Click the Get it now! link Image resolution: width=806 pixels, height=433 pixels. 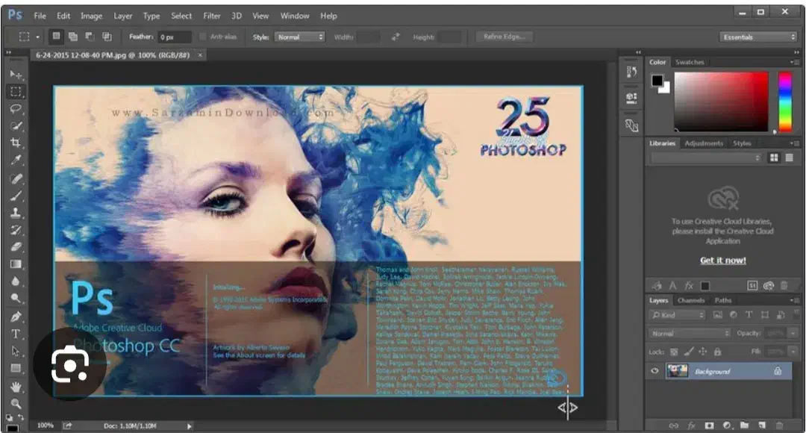tap(722, 261)
